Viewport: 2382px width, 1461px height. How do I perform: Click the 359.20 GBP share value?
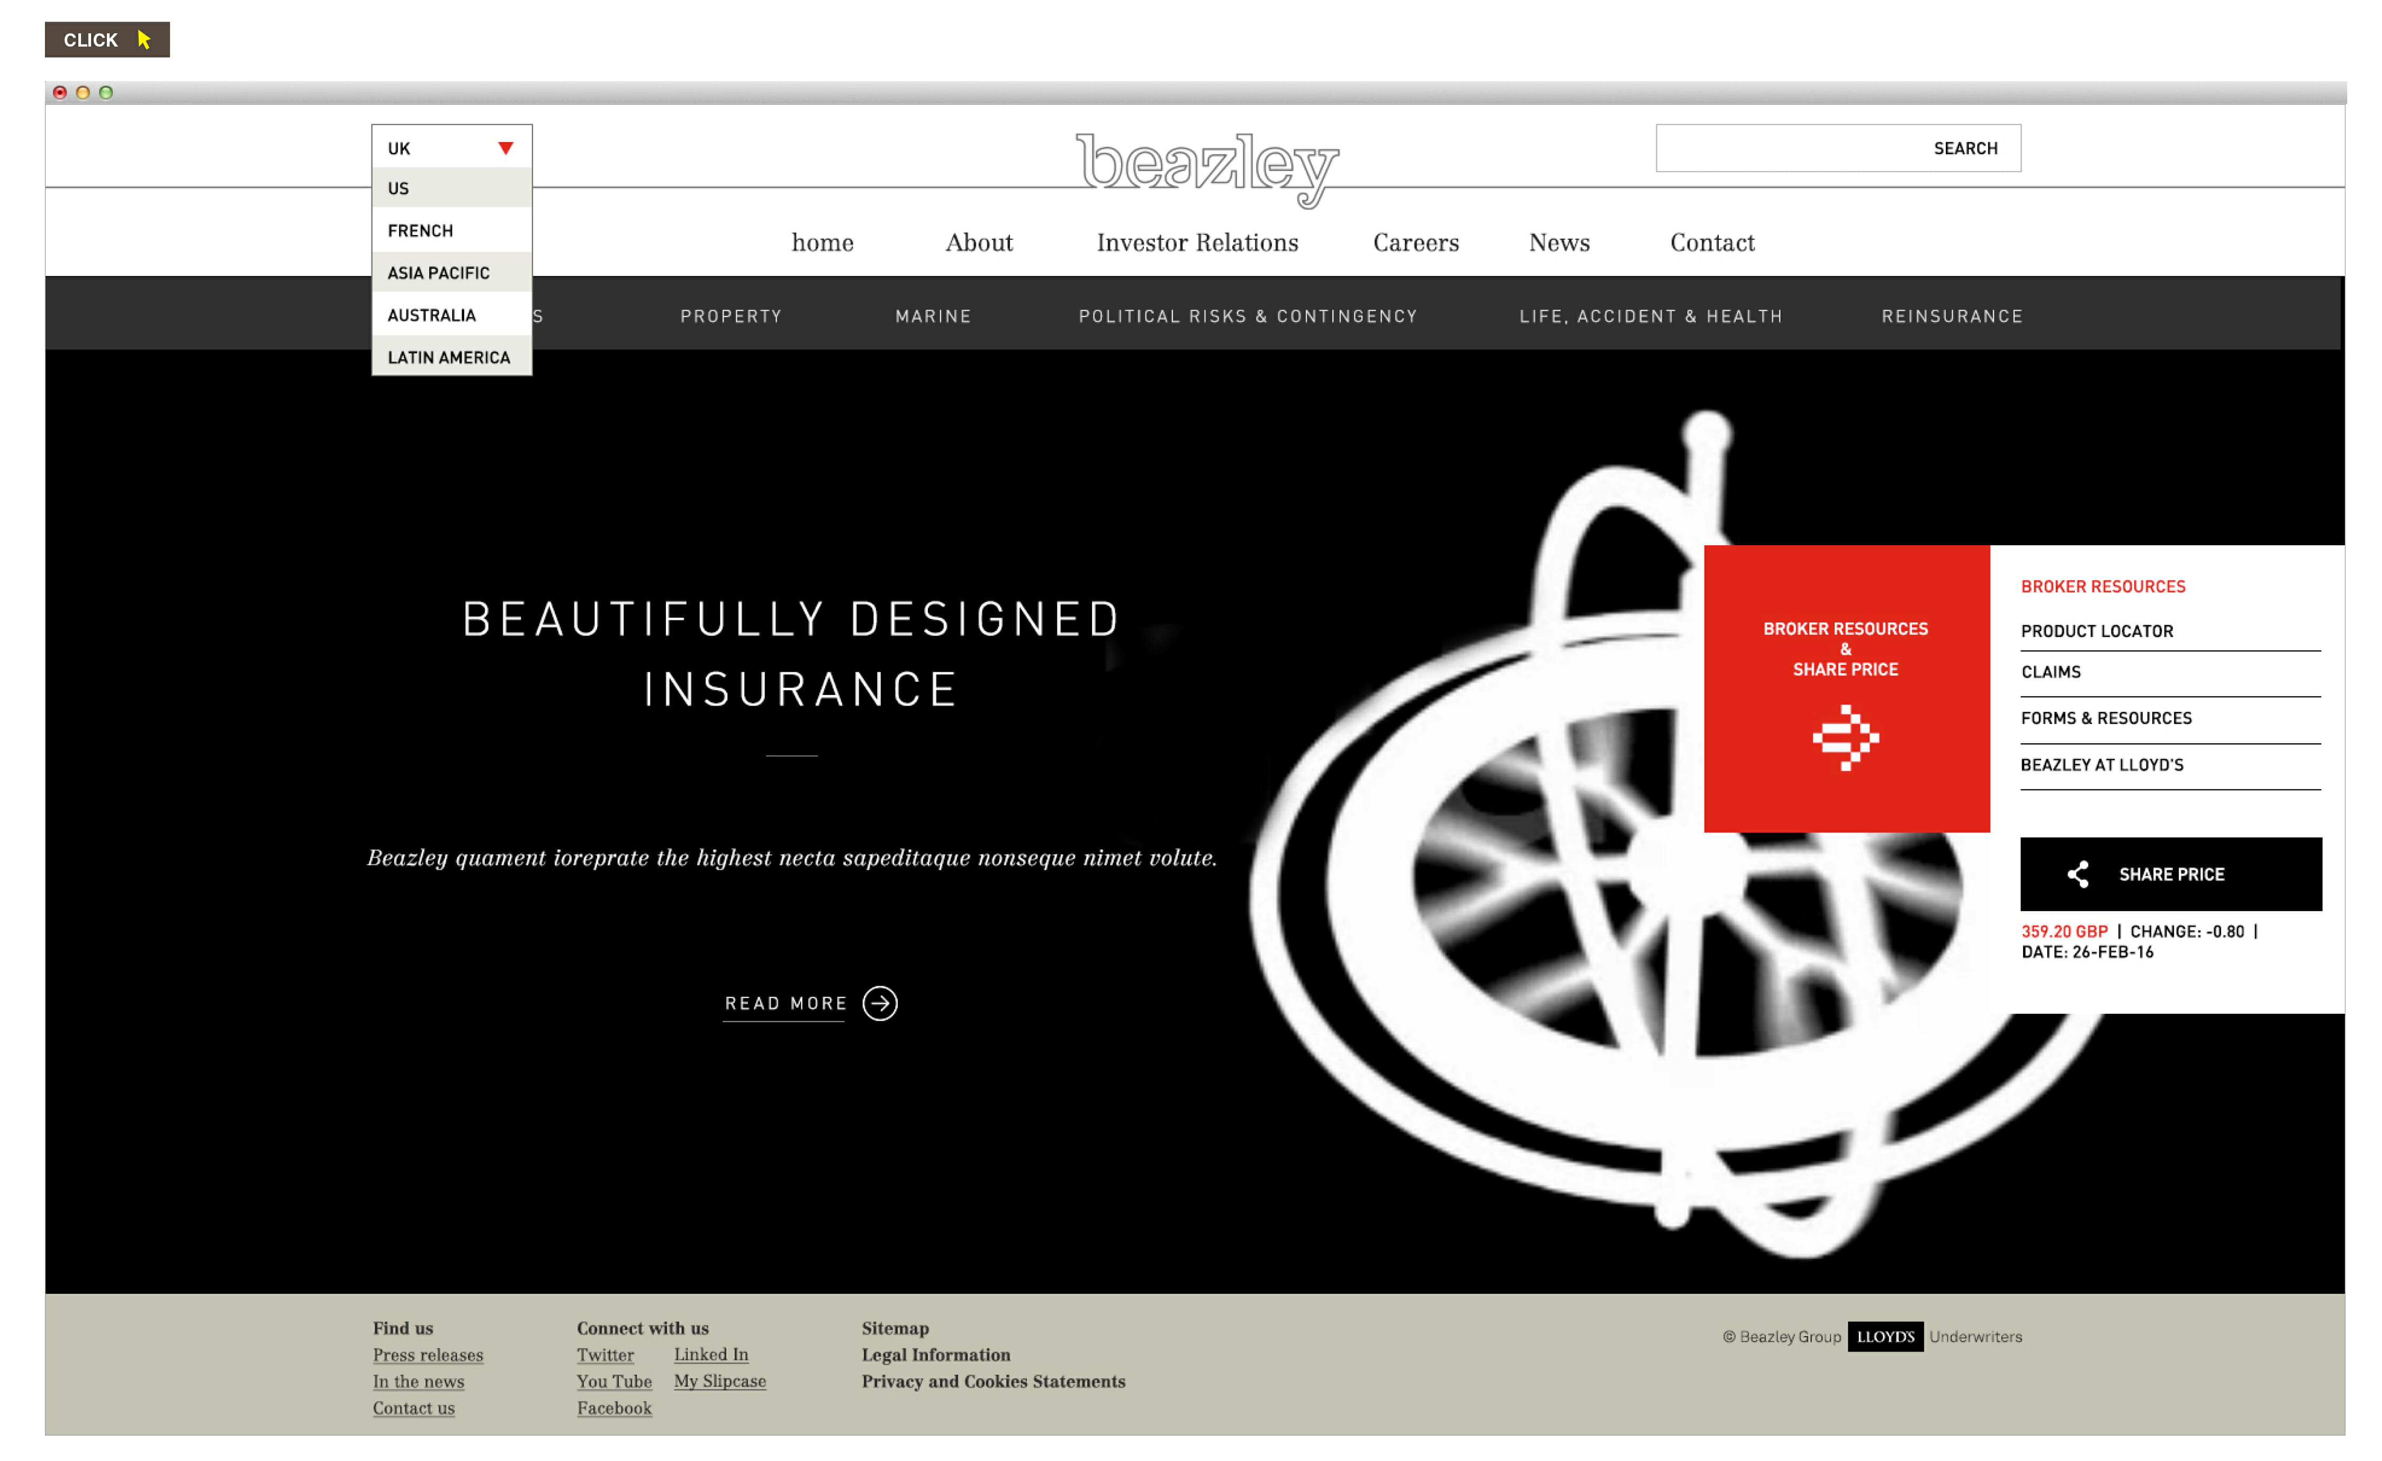click(2064, 931)
